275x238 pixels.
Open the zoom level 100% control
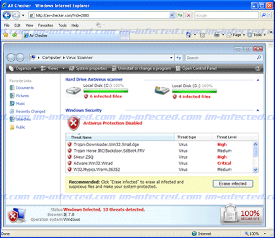click(255, 234)
